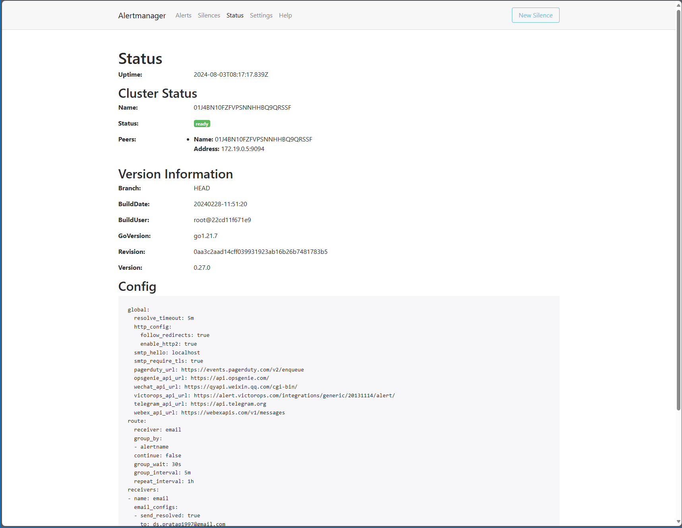
Task: Click the enable_http2: true config line
Action: click(x=169, y=344)
